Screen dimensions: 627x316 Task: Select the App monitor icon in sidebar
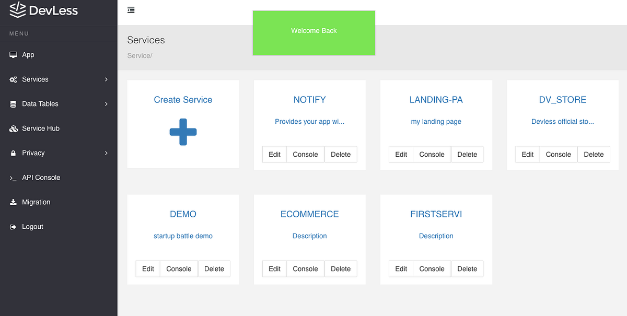tap(13, 54)
